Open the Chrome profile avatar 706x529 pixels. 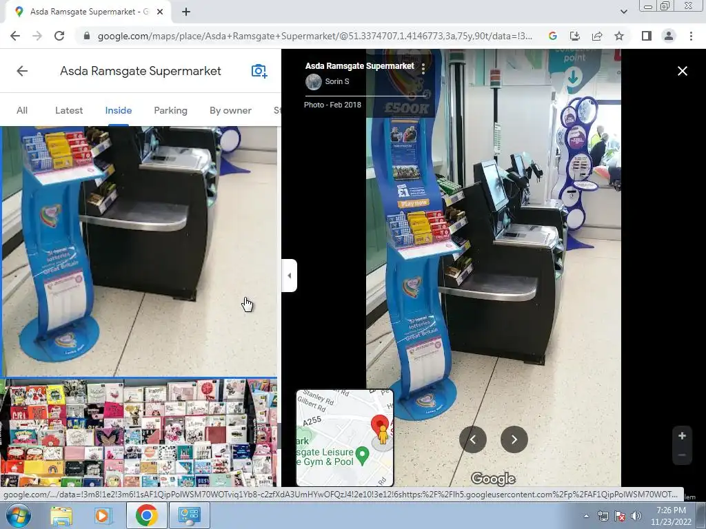click(x=669, y=36)
